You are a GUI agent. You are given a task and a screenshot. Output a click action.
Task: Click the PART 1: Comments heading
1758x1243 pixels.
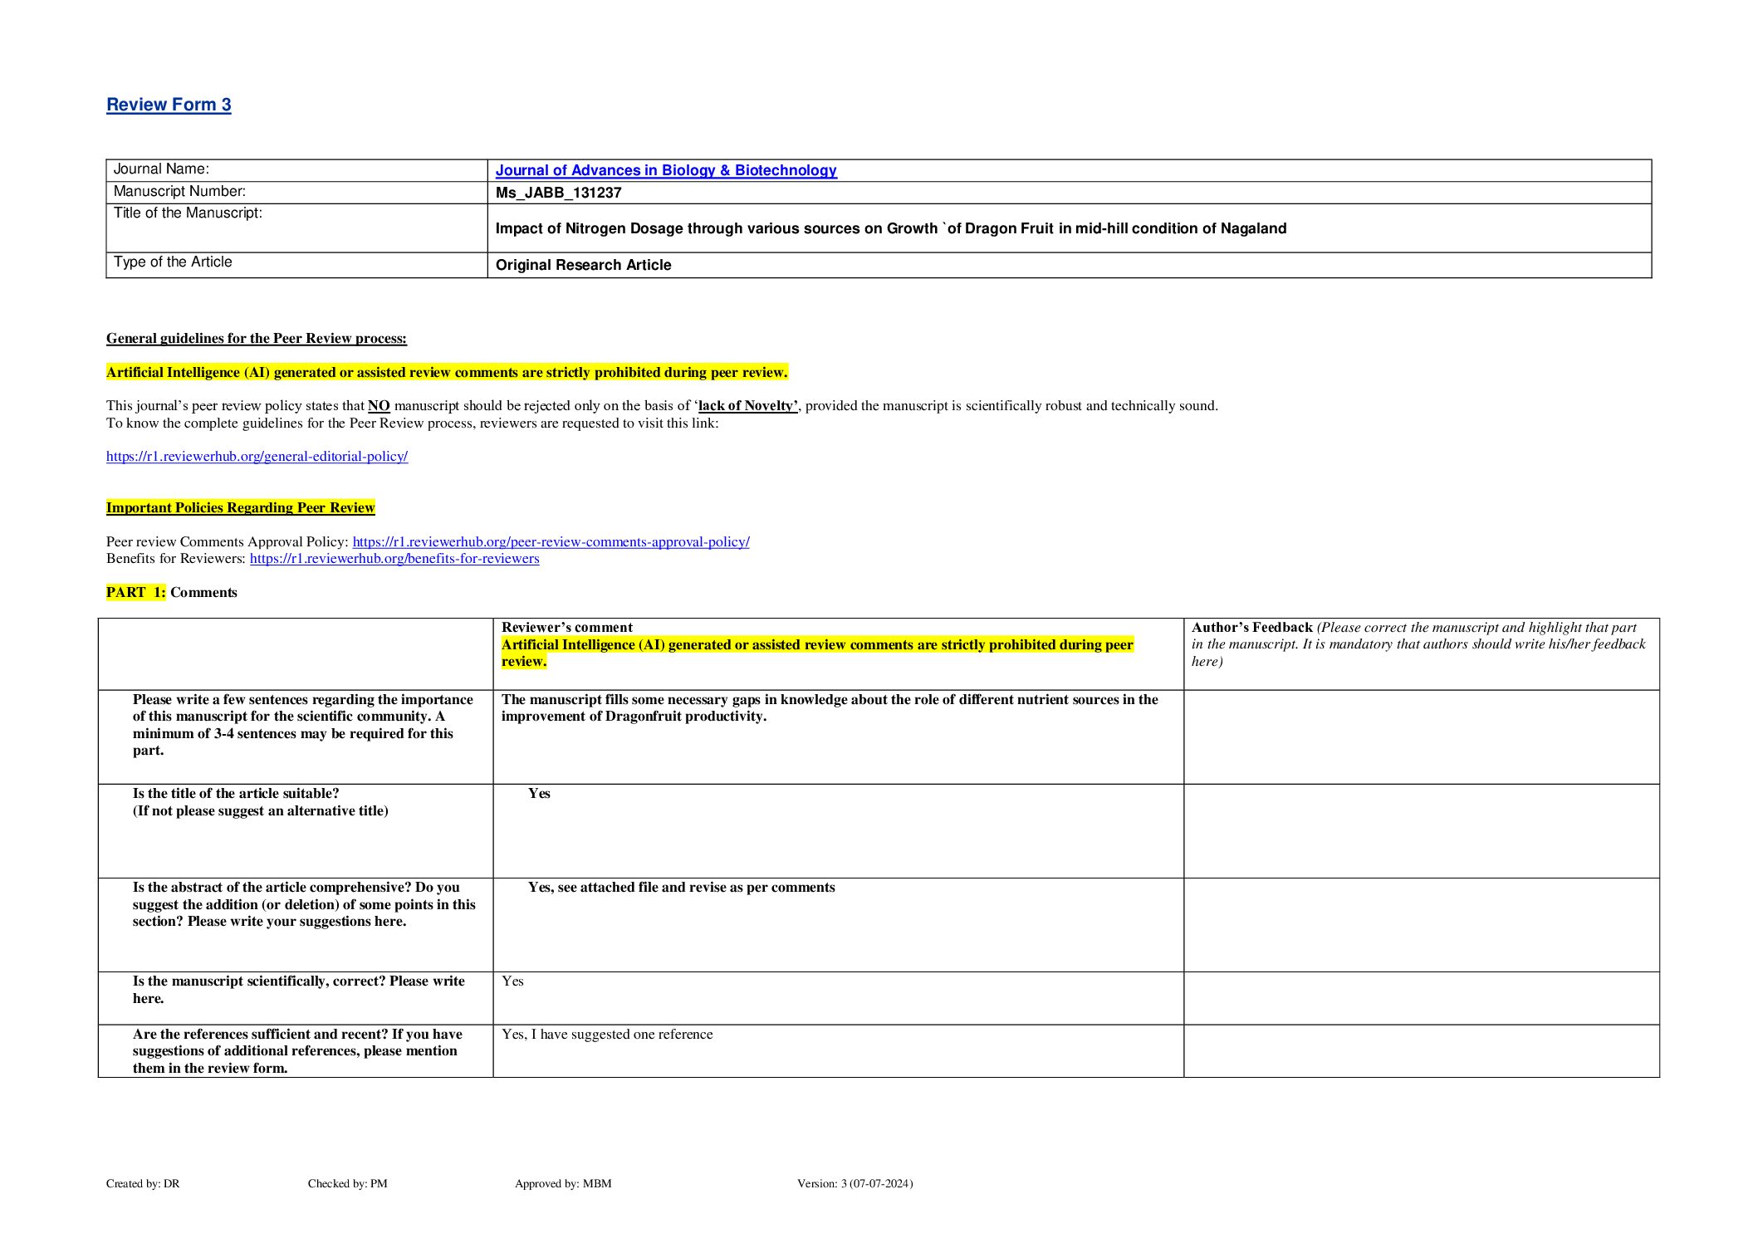(x=172, y=592)
